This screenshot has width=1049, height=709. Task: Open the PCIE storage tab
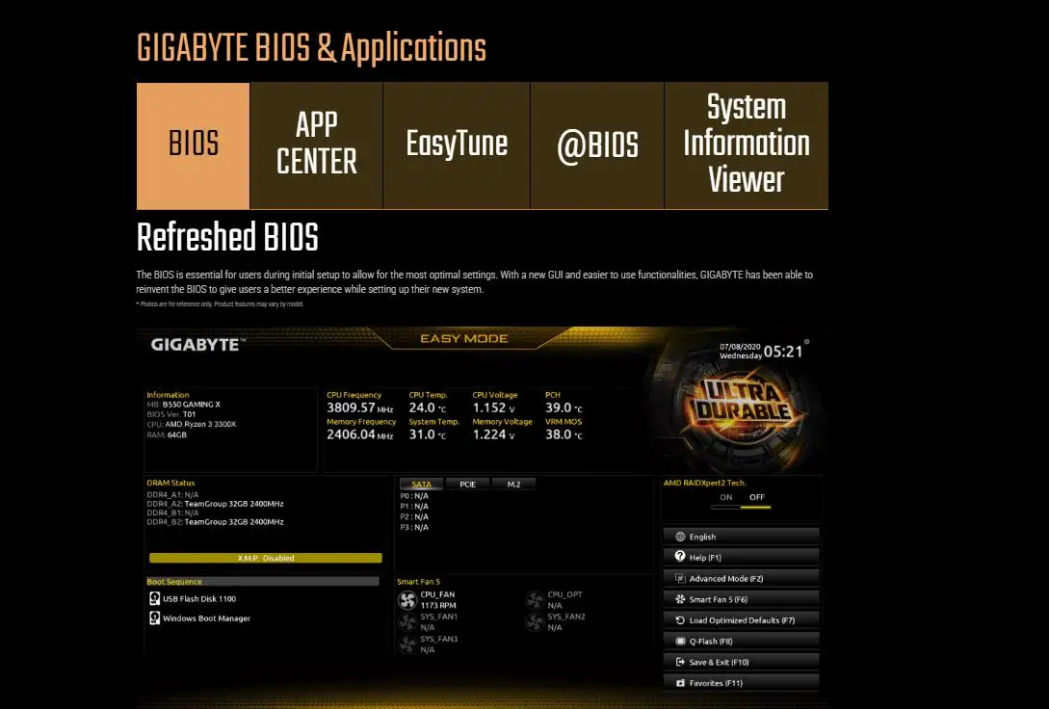(x=467, y=485)
